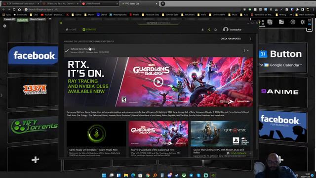316x178 pixels.
Task: Focus the Chrome address bar
Action: click(x=133, y=9)
